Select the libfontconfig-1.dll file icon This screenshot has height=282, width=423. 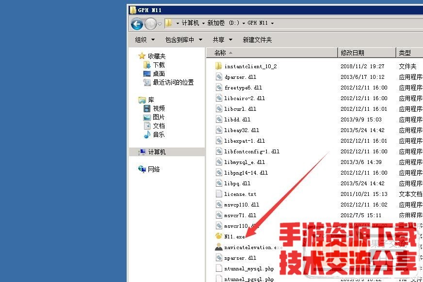[219, 151]
